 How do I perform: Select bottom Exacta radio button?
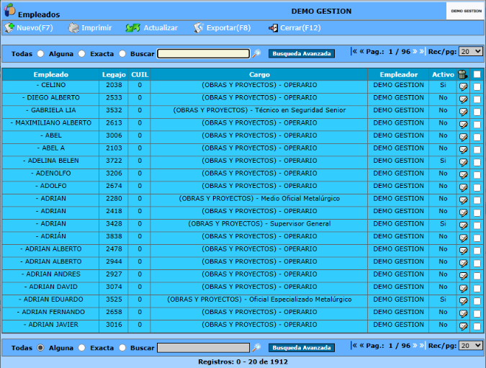pyautogui.click(x=122, y=348)
